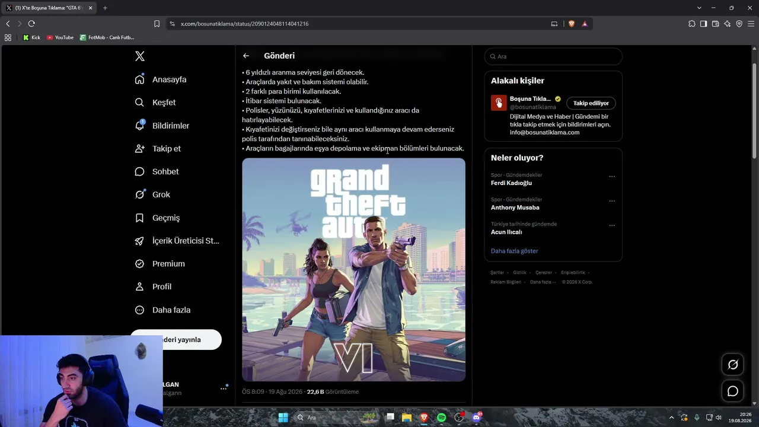Open more options for Anthony Musaba trend
This screenshot has width=759, height=427.
tap(612, 201)
